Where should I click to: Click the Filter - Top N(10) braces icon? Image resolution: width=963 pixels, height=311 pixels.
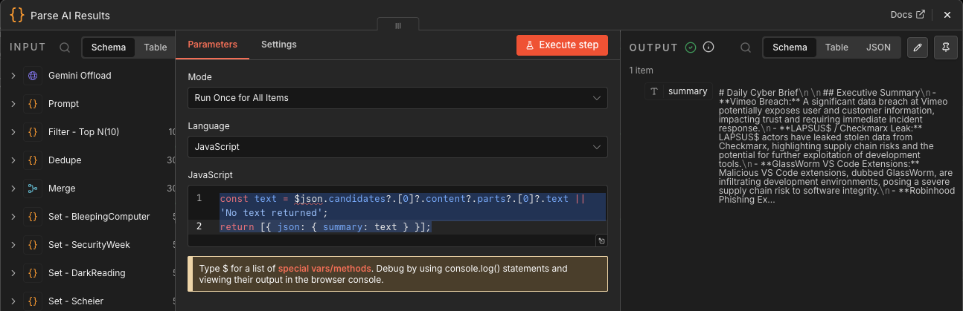(x=32, y=132)
